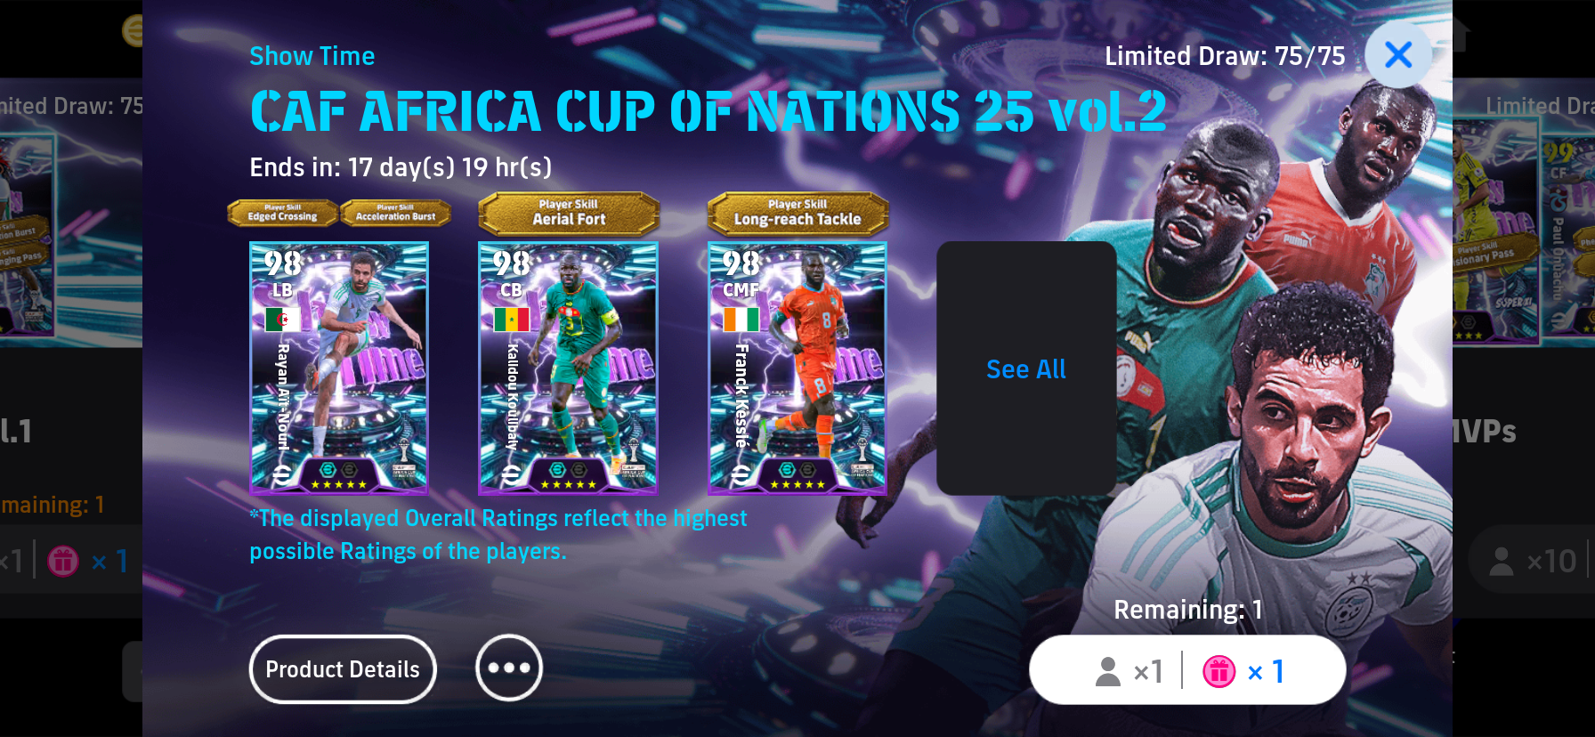Select the Franck Kessié CMF card
The image size is (1595, 737).
pos(797,368)
